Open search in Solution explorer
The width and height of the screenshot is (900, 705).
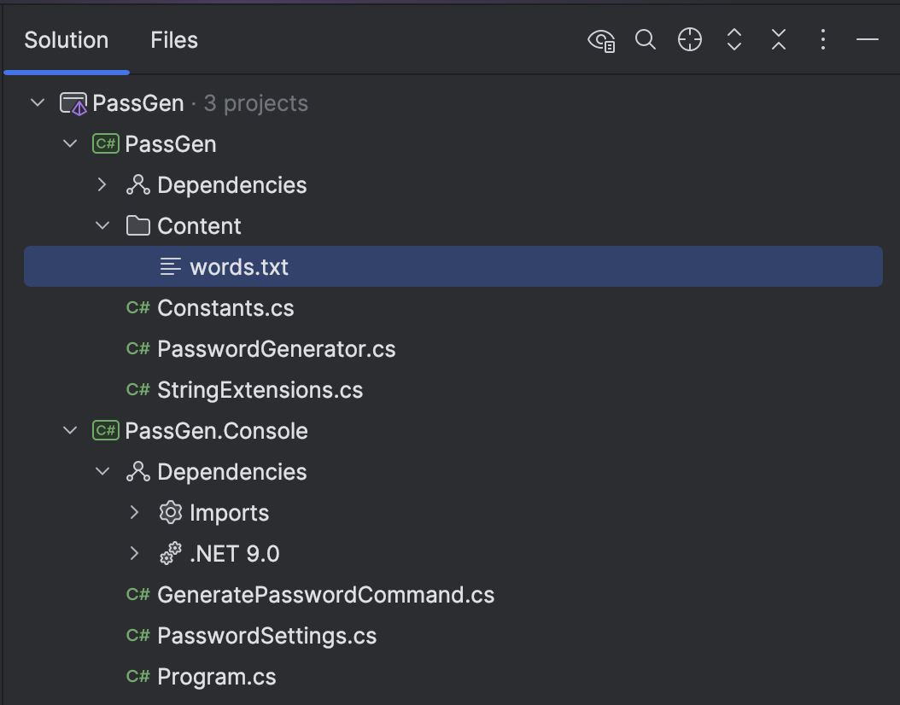coord(646,40)
